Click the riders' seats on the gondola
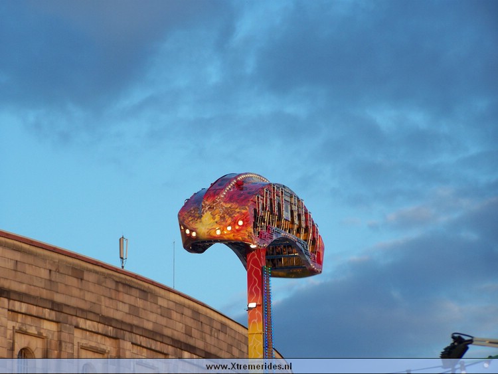Image resolution: width=498 pixels, height=374 pixels. point(286,213)
